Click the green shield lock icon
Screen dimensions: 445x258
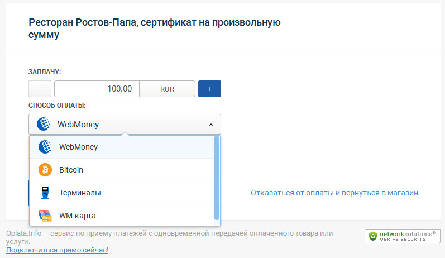(372, 236)
